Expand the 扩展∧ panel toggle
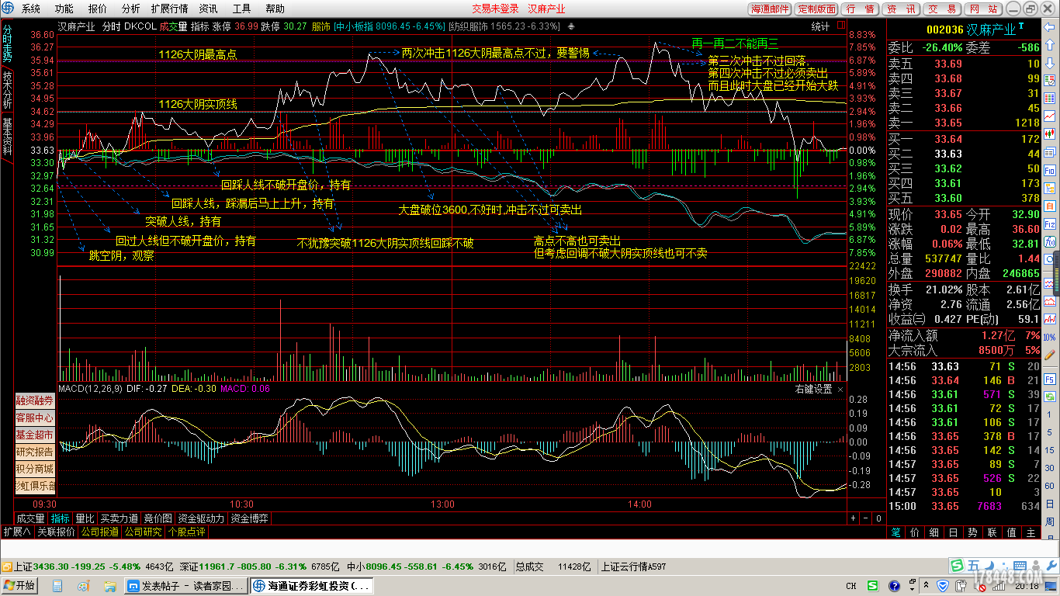This screenshot has width=1060, height=596. point(17,532)
